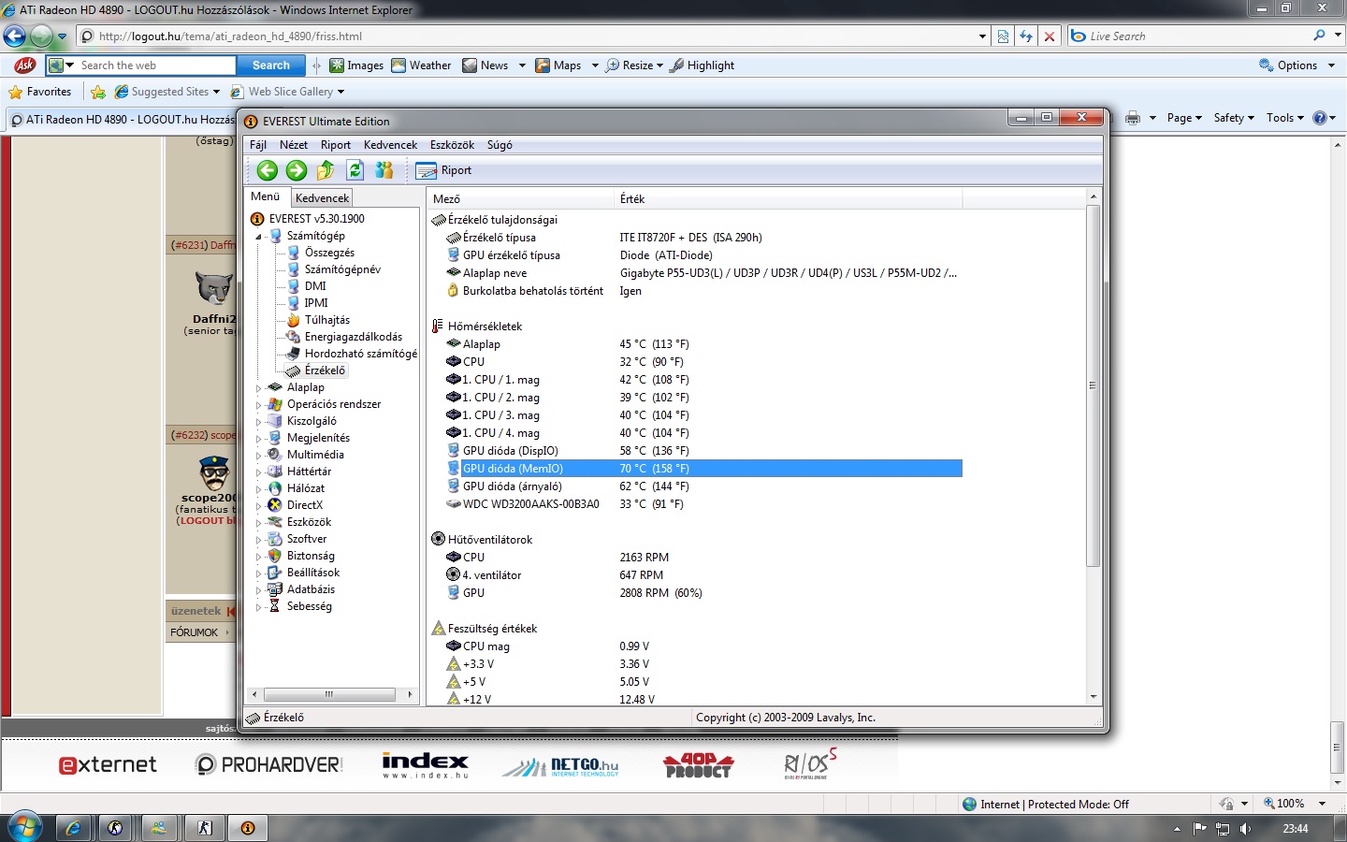
Task: Select the DMI tree item
Action: coord(315,286)
